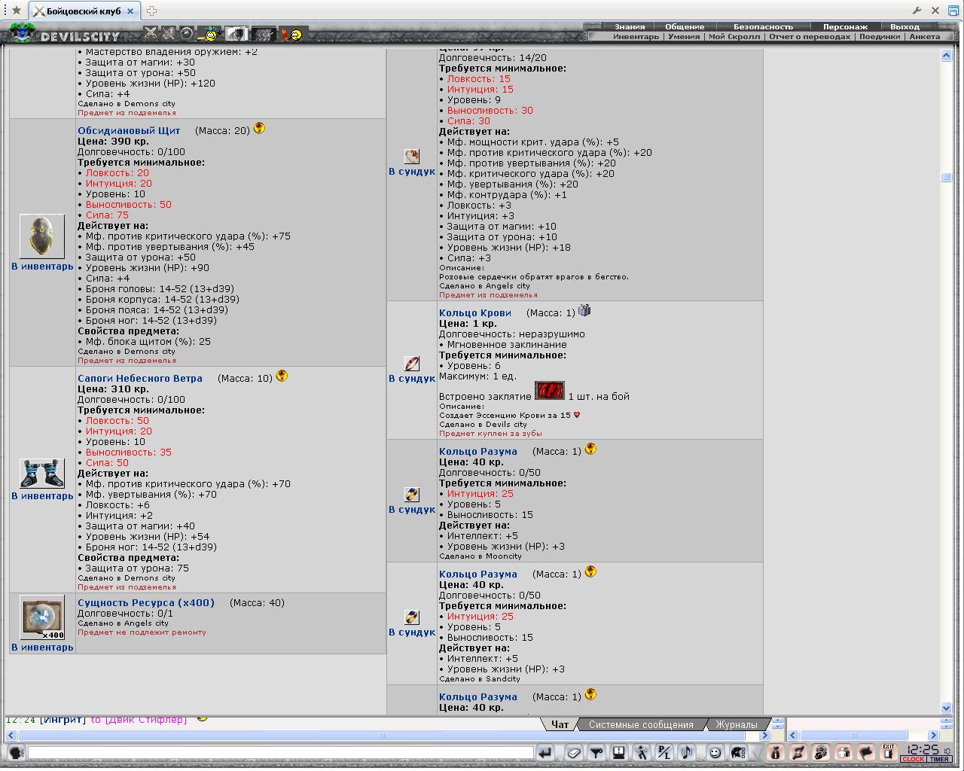The image size is (964, 771).
Task: Switch to Системные сообщения tab
Action: (x=641, y=724)
